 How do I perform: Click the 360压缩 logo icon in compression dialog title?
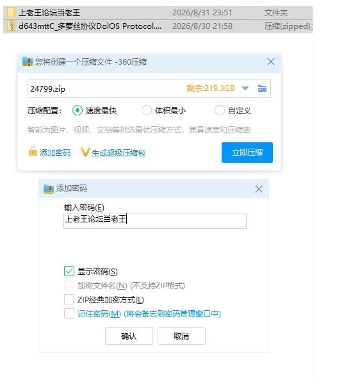(28, 62)
